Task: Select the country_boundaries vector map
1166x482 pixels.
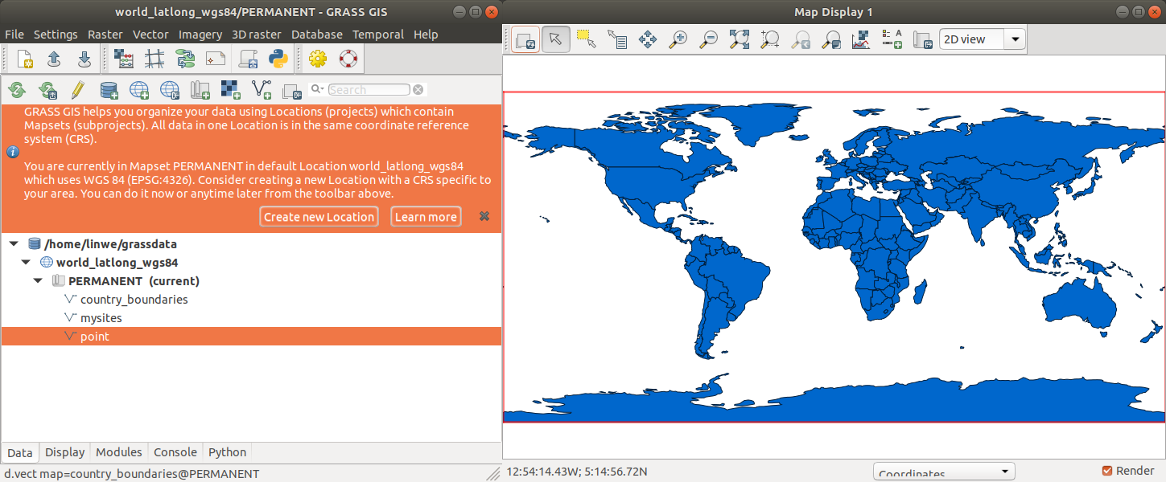Action: (x=134, y=300)
